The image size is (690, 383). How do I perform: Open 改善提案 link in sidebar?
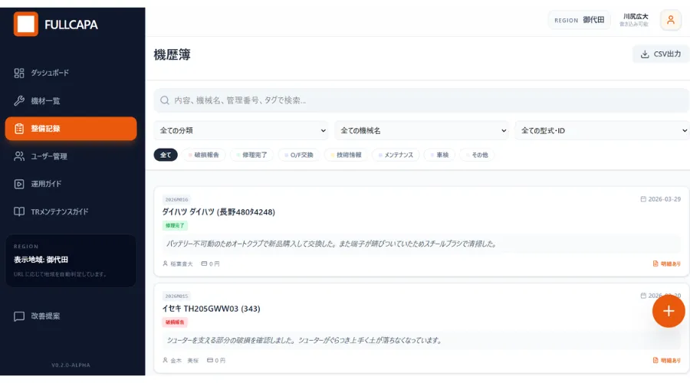[x=45, y=316]
